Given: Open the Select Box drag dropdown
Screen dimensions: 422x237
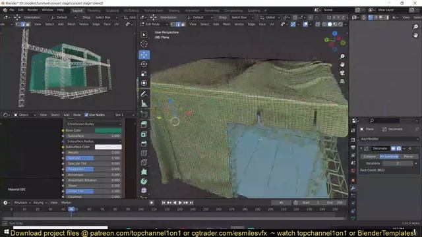Looking at the screenshot, I should 242,17.
